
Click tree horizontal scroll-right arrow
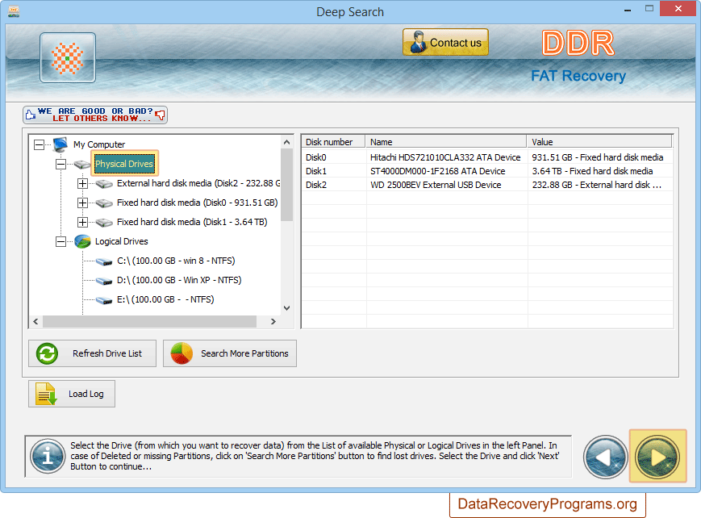coord(273,321)
